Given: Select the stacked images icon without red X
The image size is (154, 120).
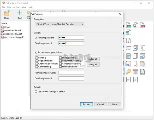Looking at the screenshot, I should pyautogui.click(x=143, y=56).
